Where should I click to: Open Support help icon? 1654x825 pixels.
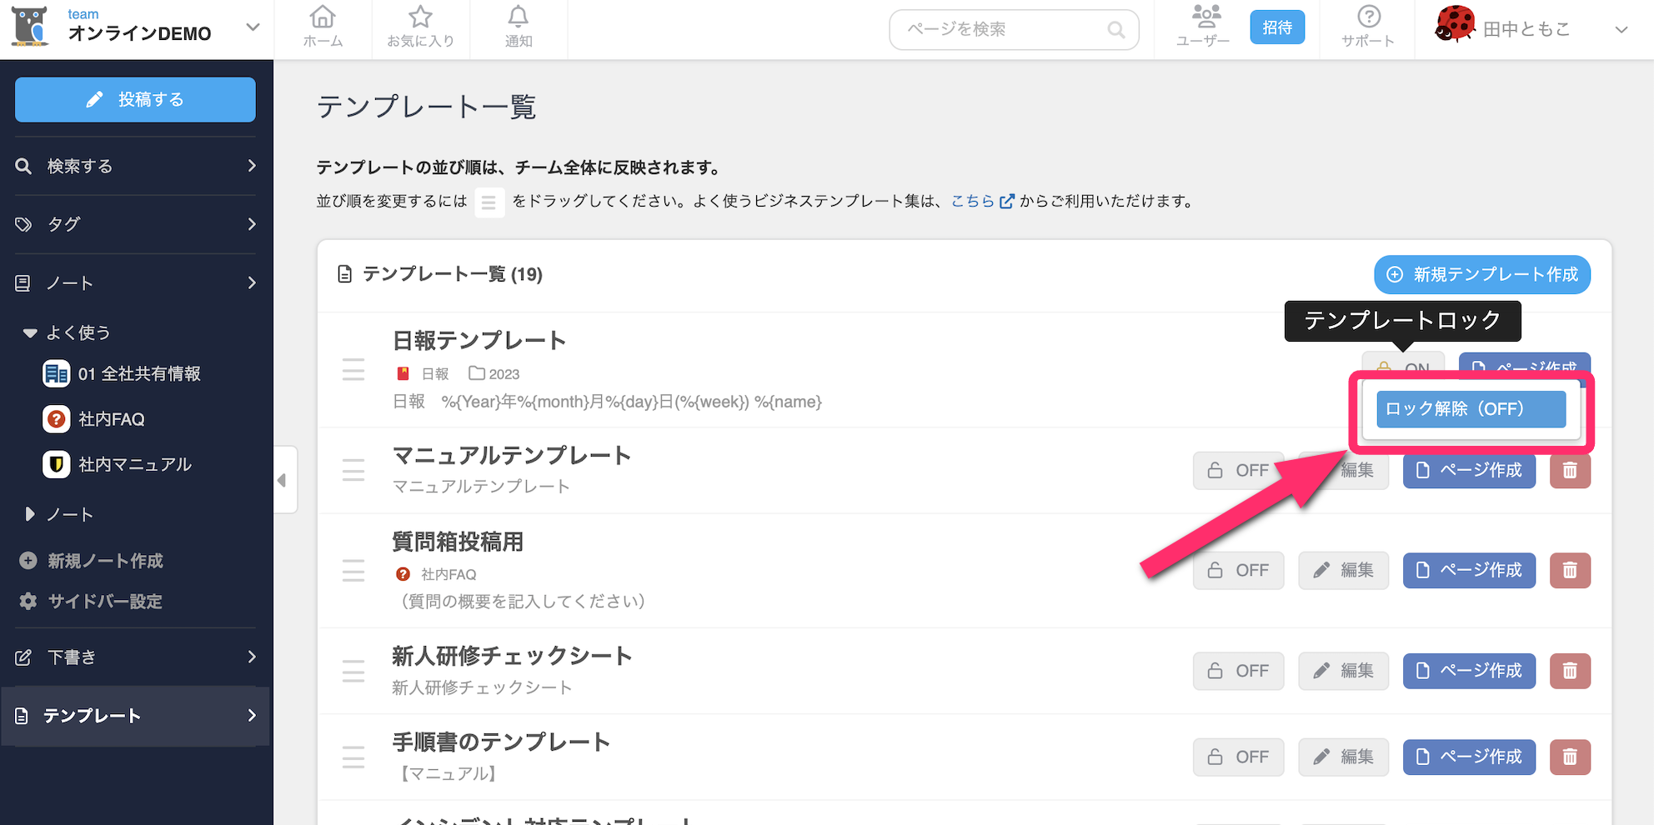click(1367, 27)
